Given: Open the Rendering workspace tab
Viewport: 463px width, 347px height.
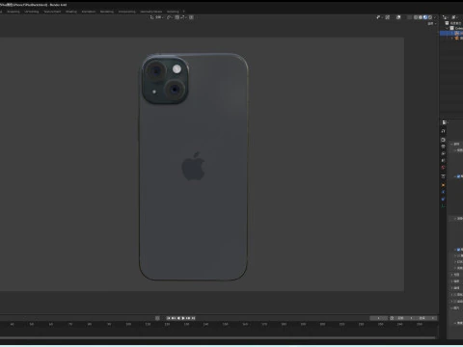Looking at the screenshot, I should 107,12.
